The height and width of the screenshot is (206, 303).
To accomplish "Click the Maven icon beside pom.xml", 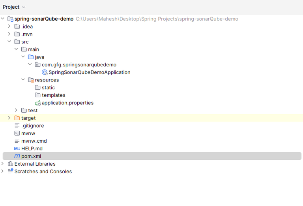I will (x=17, y=156).
